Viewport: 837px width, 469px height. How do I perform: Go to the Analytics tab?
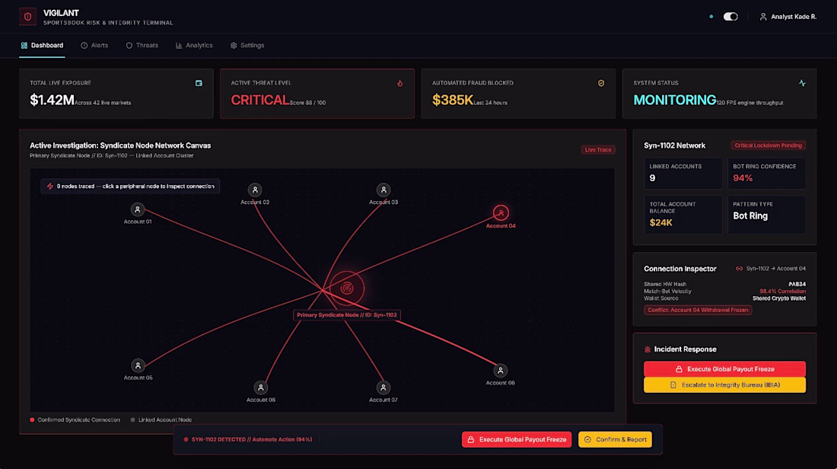[194, 46]
